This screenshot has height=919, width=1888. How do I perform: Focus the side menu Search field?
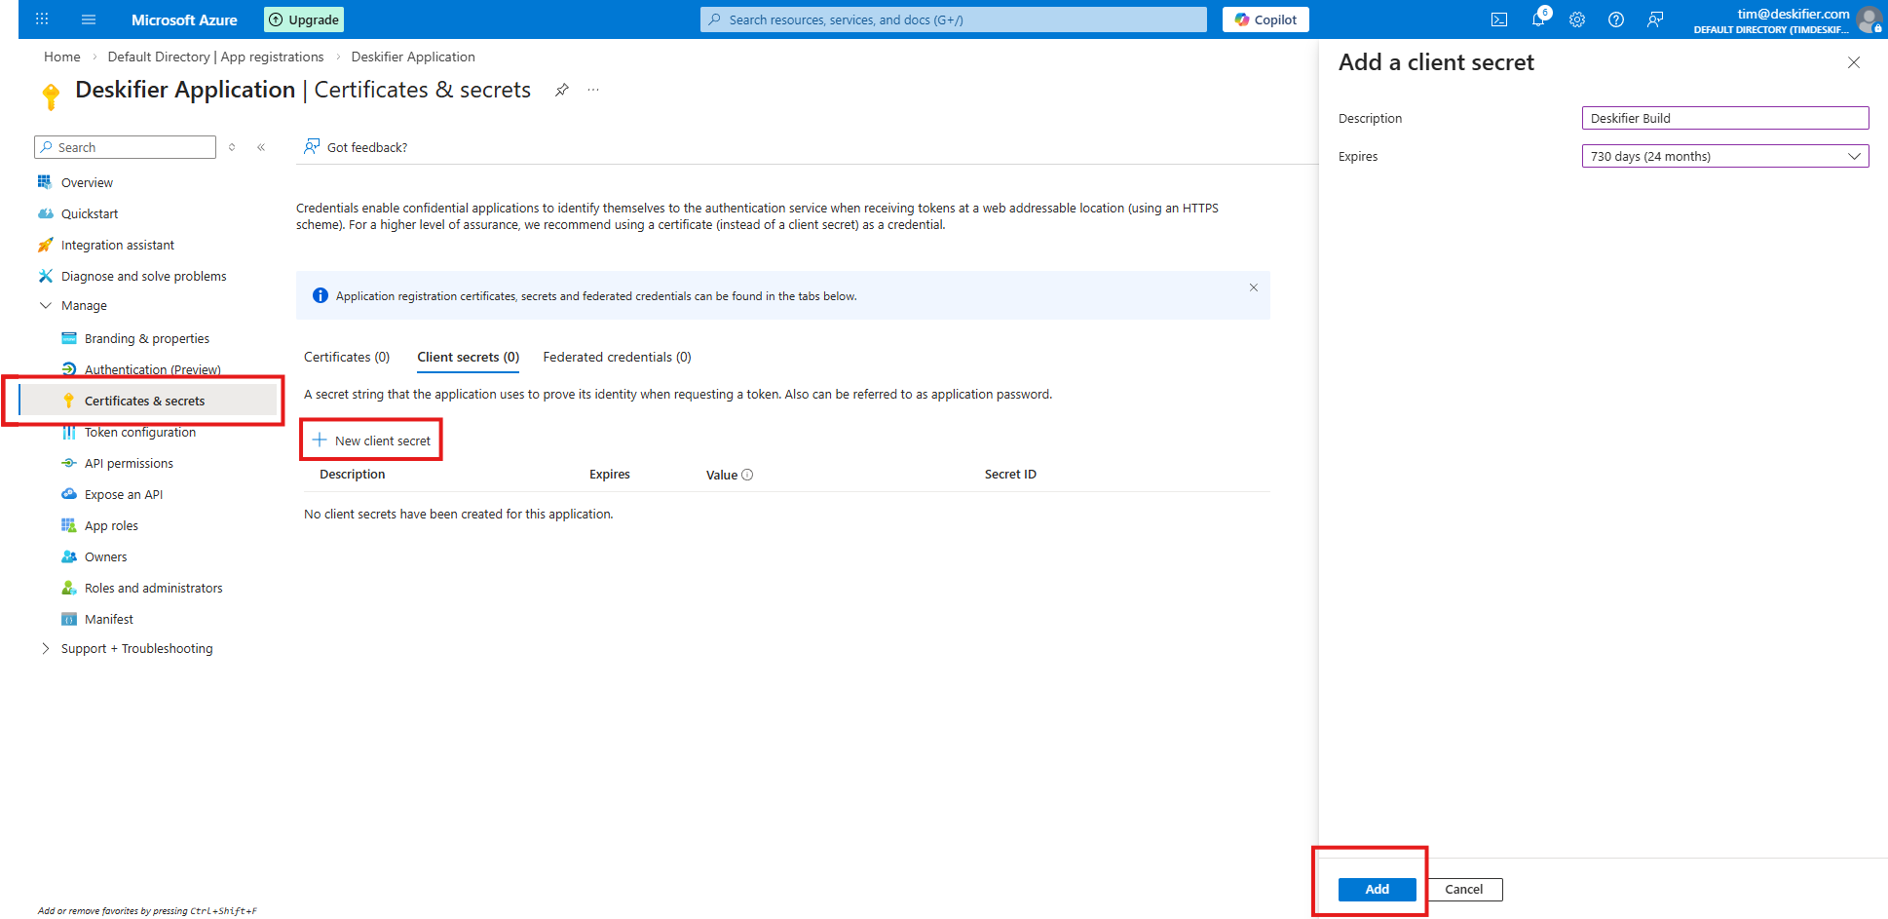pyautogui.click(x=125, y=147)
